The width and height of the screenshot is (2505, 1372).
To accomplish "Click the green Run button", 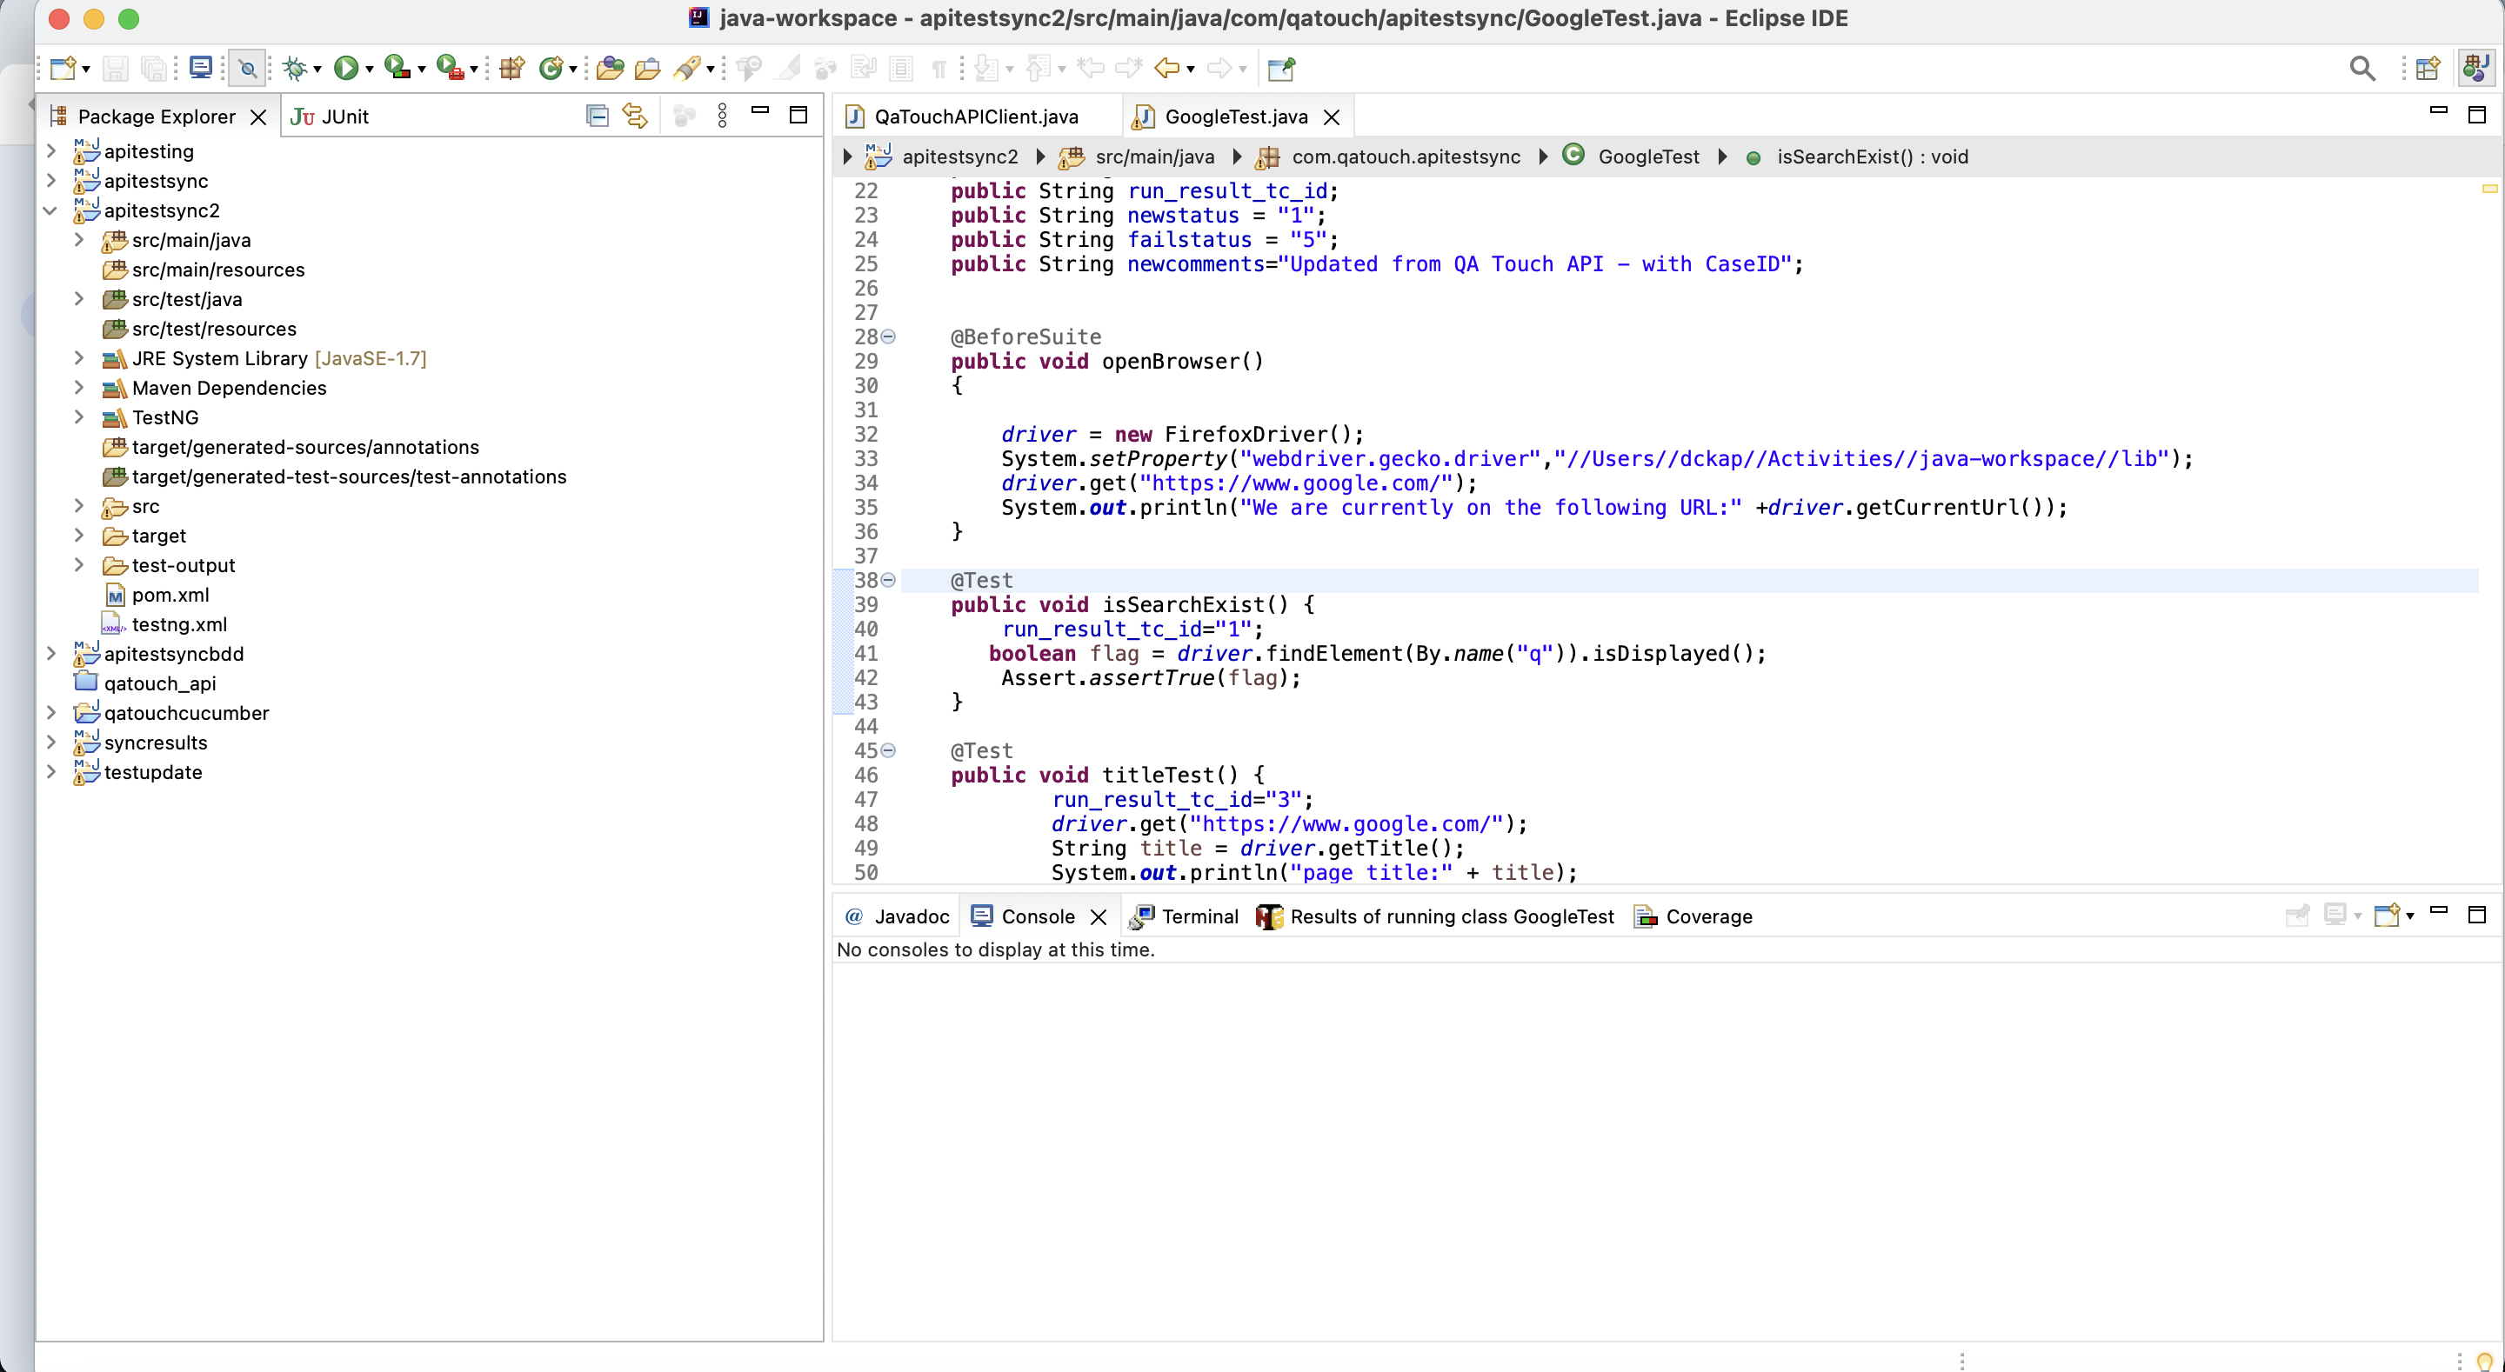I will point(345,68).
